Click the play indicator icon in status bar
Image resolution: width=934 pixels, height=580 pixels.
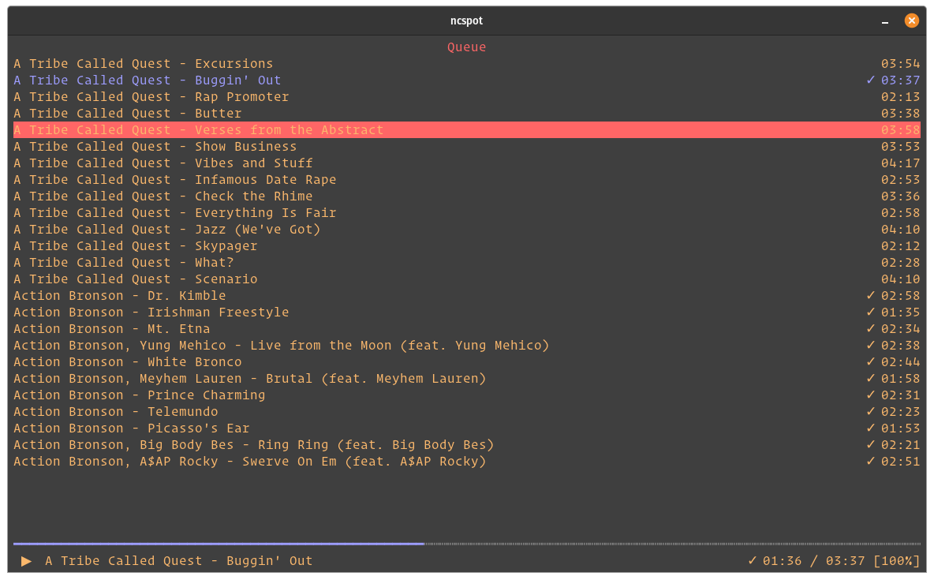click(26, 561)
